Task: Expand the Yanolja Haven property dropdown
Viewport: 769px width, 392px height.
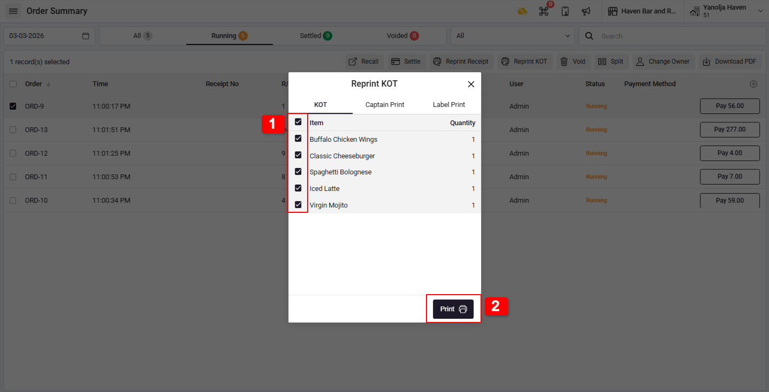Action: (726, 11)
